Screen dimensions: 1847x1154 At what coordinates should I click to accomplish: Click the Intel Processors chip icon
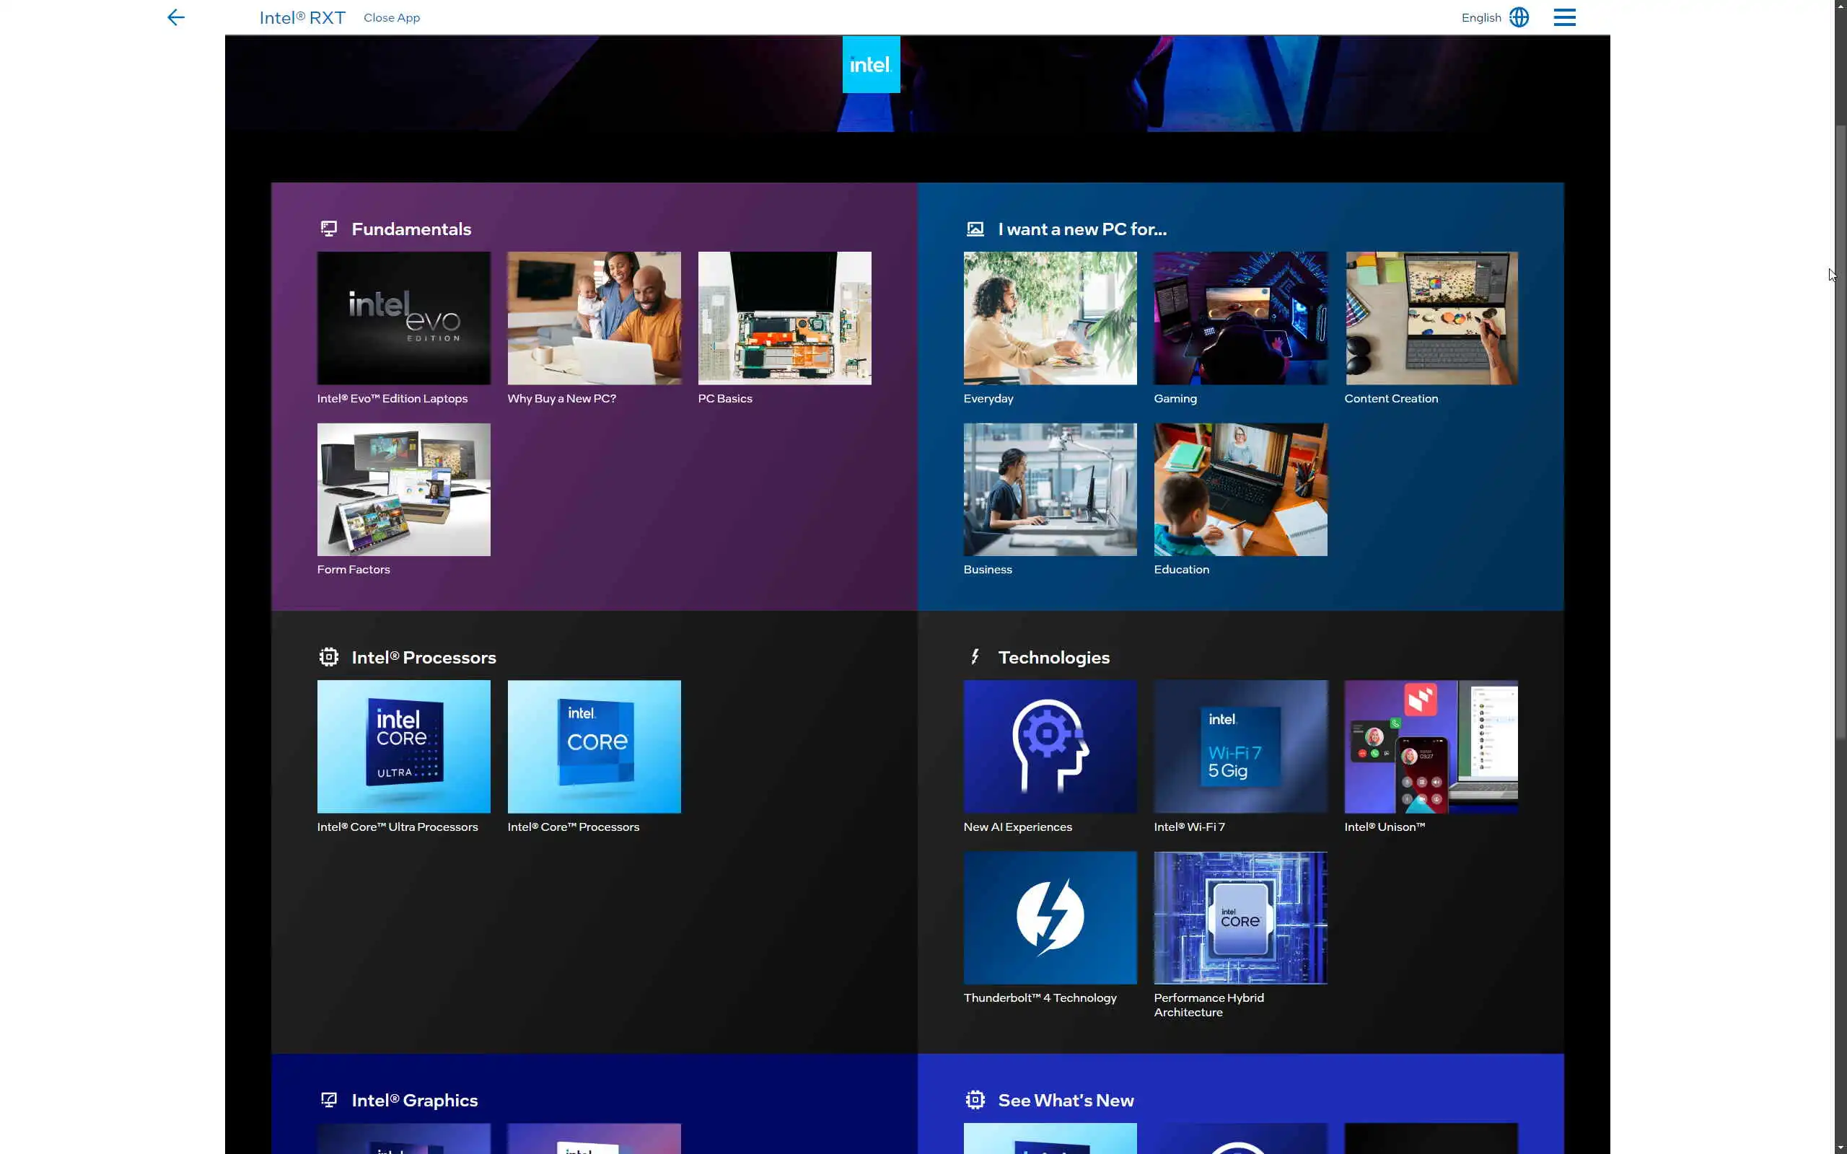coord(329,657)
